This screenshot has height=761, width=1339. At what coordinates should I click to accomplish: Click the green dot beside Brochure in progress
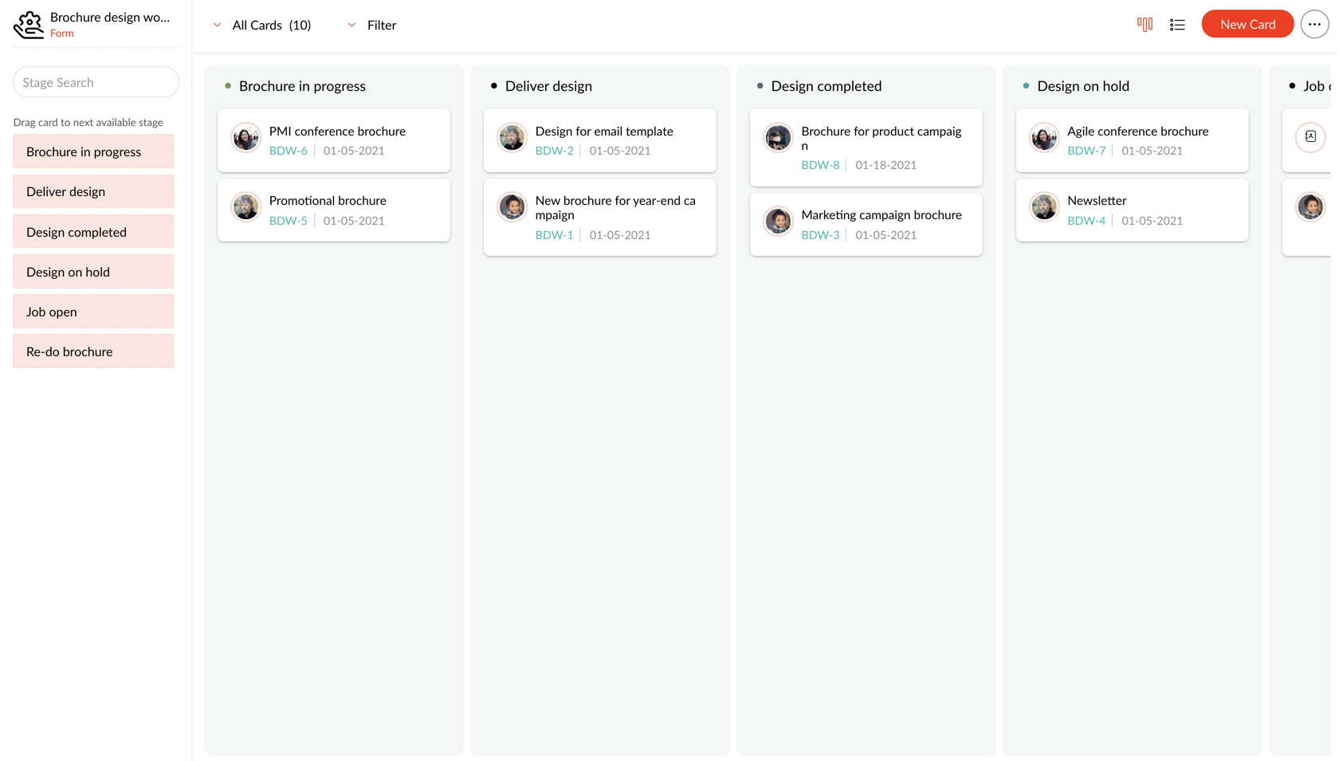228,86
